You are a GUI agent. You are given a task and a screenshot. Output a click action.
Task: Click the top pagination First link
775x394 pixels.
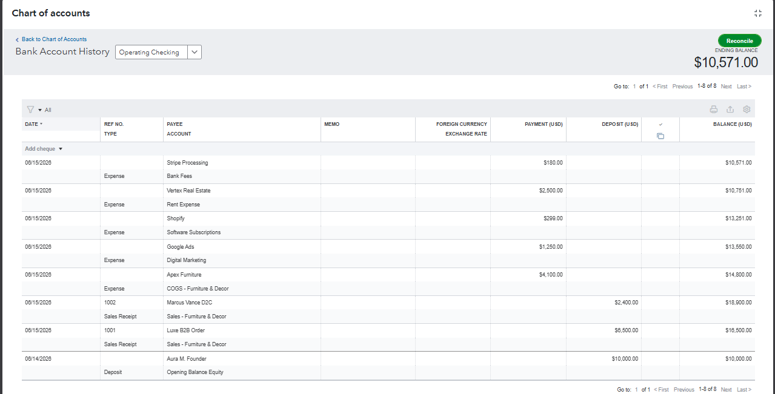tap(660, 87)
